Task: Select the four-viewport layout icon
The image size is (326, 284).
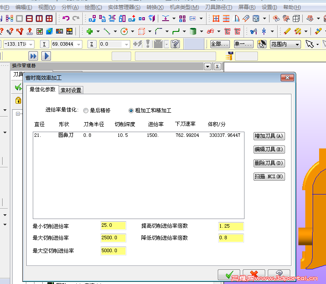Action: 49,19
